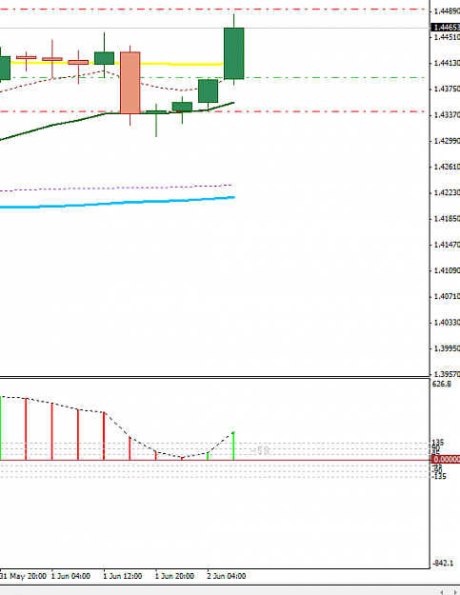Viewport: 460px width, 595px height.
Task: Click the 31 May 20:00 time label
Action: tap(24, 576)
